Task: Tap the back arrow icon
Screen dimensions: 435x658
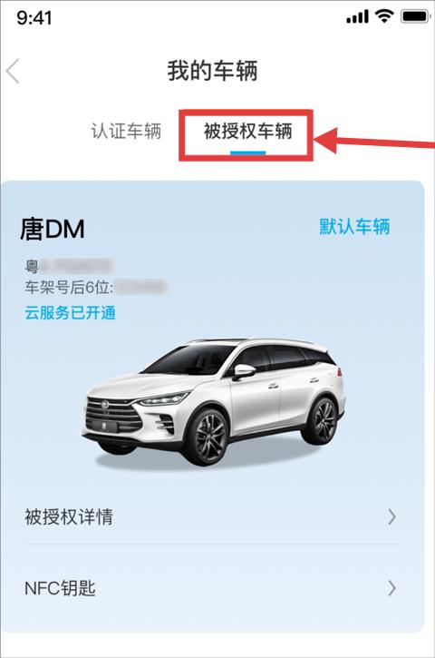Action: point(13,71)
